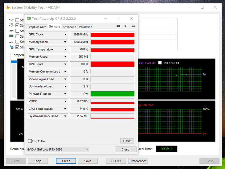
Task: Click the GPU-Z title bar app icon
Action: (29, 19)
